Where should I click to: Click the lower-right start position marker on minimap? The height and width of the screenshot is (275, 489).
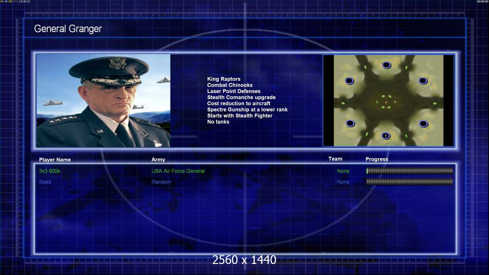coord(423,124)
